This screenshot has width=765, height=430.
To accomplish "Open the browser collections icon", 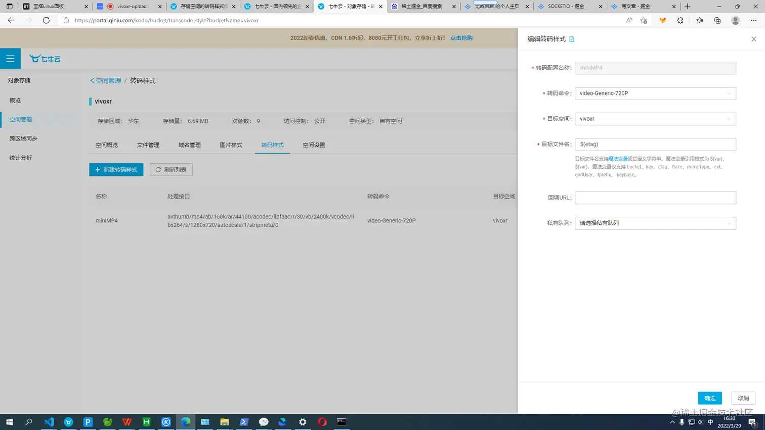I will click(717, 20).
